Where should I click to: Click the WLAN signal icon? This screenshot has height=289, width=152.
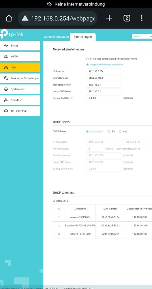(6, 56)
